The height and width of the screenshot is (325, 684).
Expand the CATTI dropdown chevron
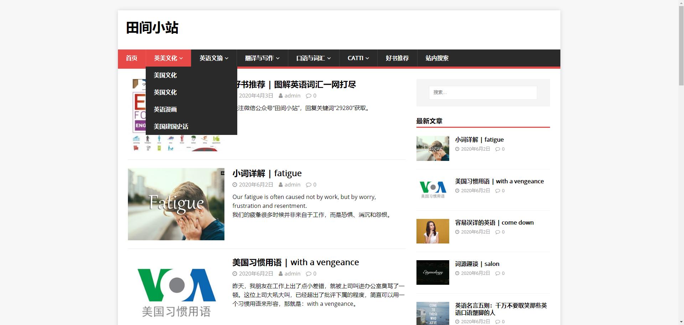[x=368, y=58]
